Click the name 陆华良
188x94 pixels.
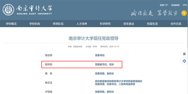point(49,64)
